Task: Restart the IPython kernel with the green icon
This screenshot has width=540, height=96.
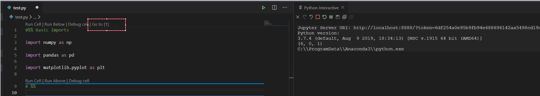Action: point(324,17)
